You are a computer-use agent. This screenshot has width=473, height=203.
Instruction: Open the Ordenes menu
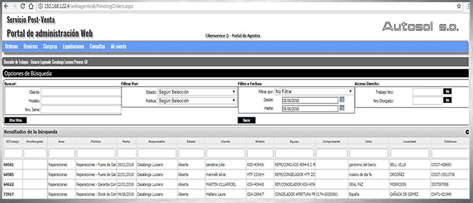tap(12, 47)
